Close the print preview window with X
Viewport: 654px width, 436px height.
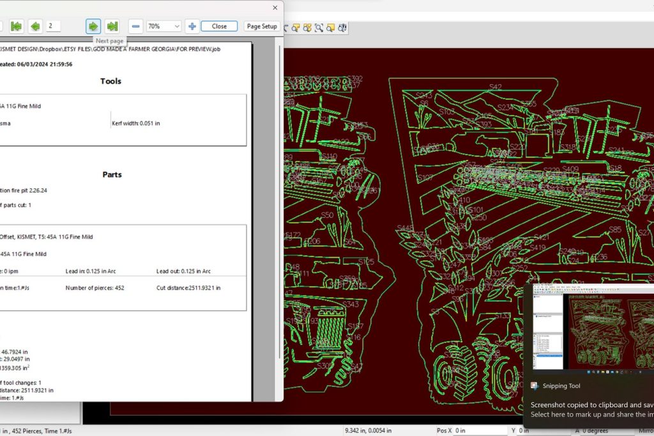275,8
